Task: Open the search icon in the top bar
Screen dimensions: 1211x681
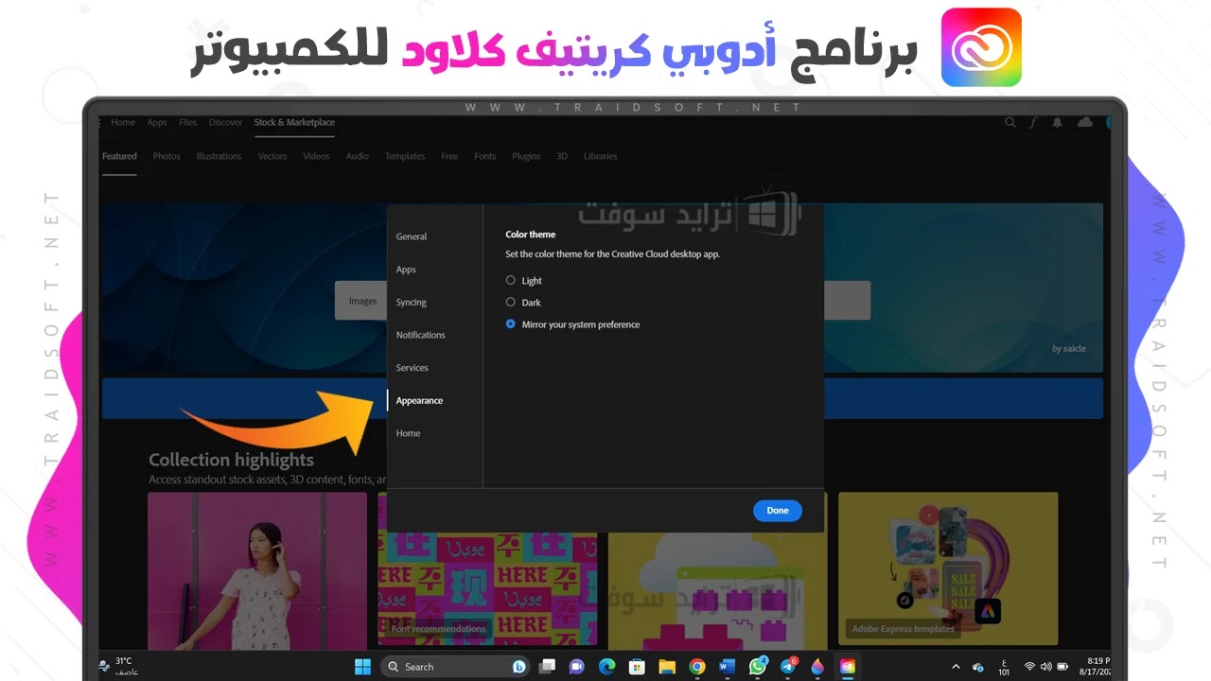Action: pos(1009,122)
